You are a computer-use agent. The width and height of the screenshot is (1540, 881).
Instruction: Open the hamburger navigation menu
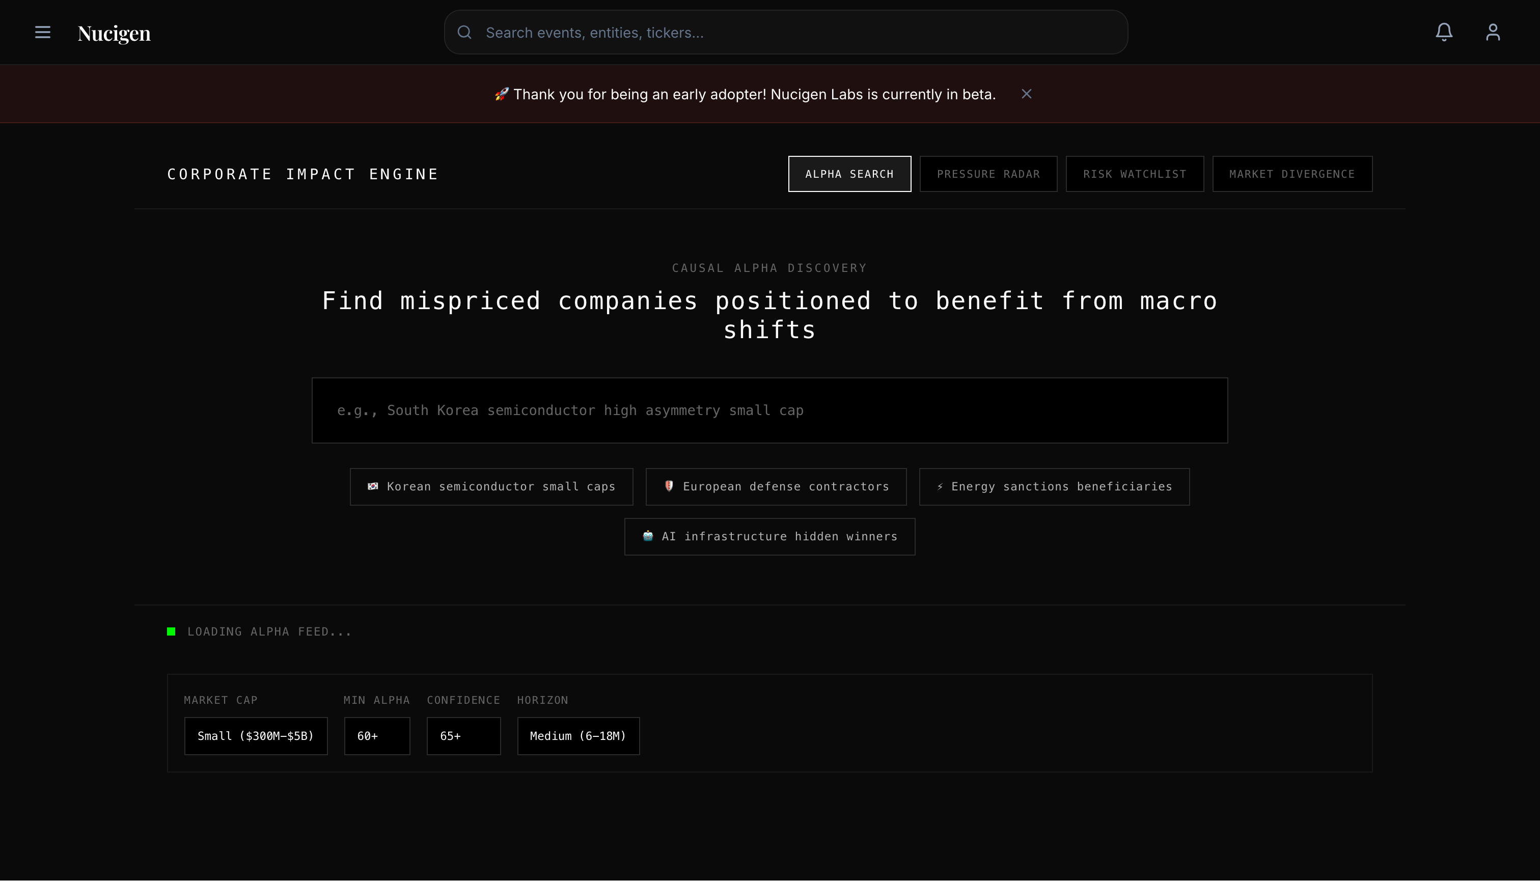(42, 32)
